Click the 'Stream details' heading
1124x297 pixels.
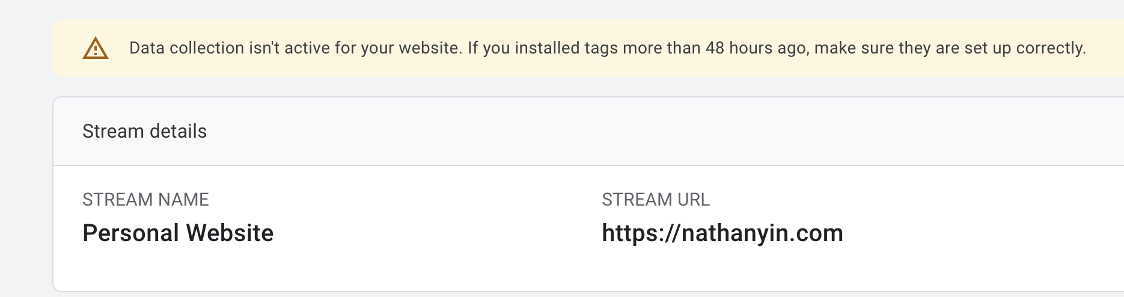point(144,131)
